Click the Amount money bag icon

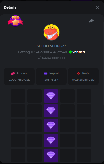tap(13, 73)
